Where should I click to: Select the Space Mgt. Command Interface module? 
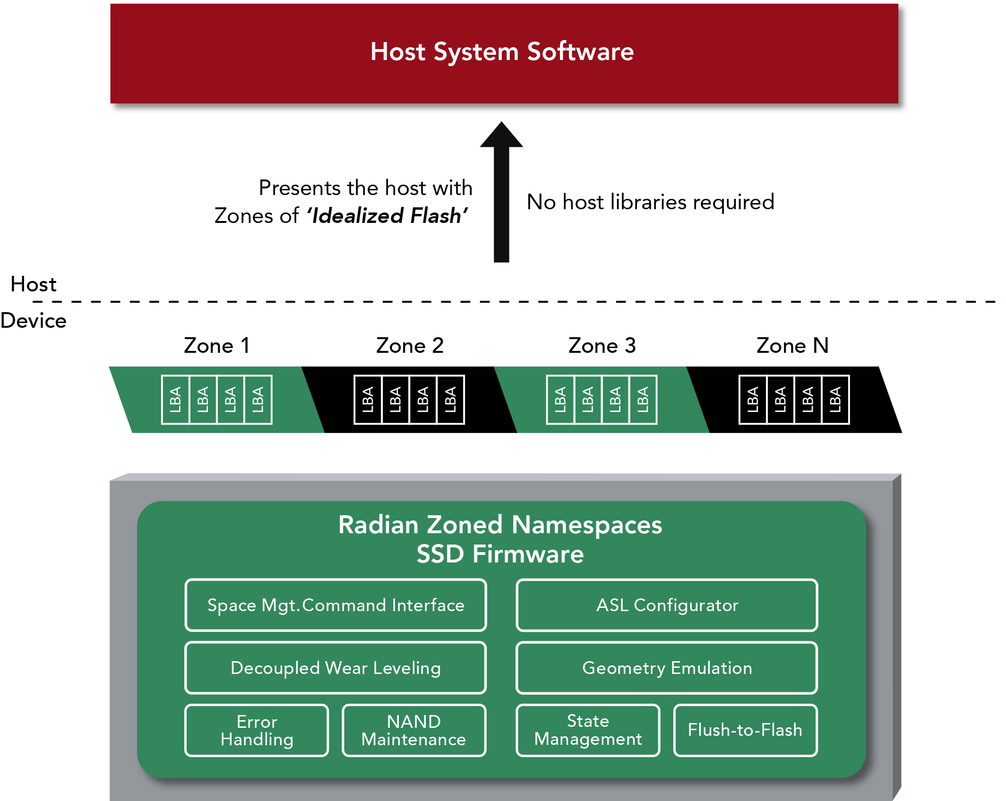pyautogui.click(x=335, y=605)
